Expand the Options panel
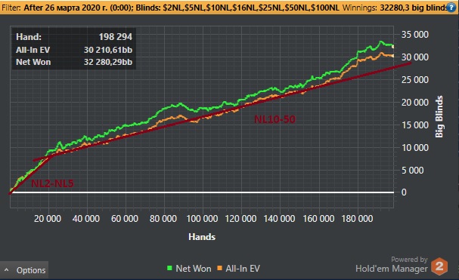This screenshot has height=280, width=459. tap(24, 270)
